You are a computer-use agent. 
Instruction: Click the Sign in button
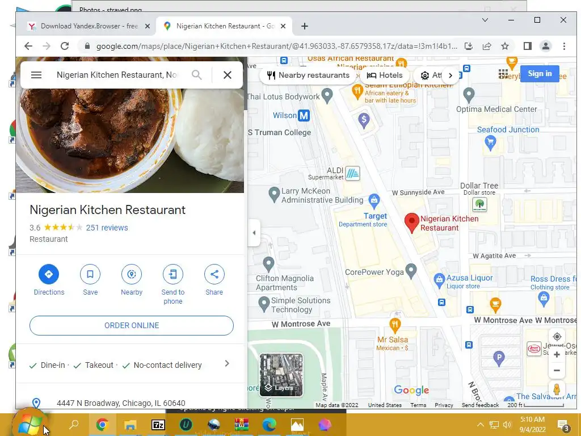[x=540, y=73]
